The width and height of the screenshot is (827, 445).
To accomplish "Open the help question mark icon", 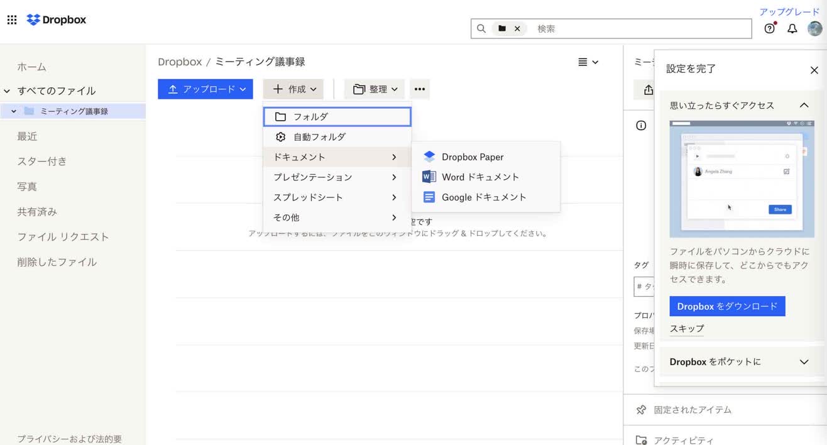I will [x=769, y=29].
